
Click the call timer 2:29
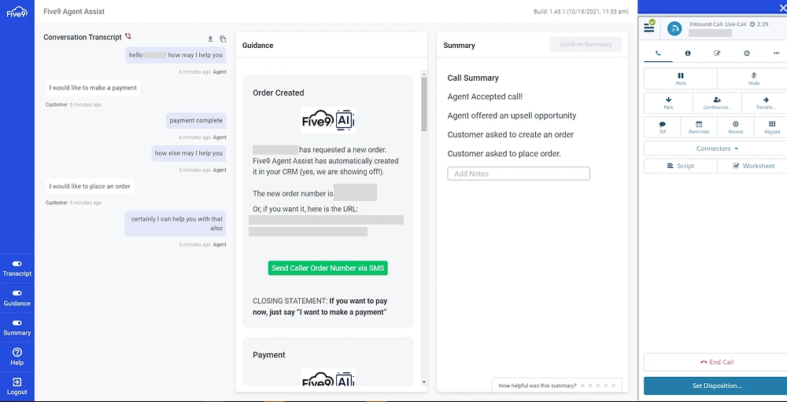point(763,24)
